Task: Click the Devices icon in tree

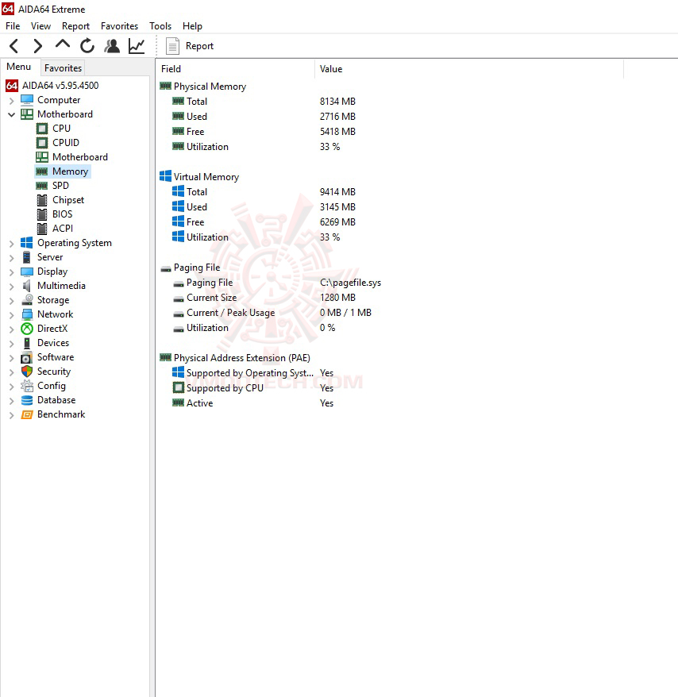Action: pyautogui.click(x=27, y=343)
